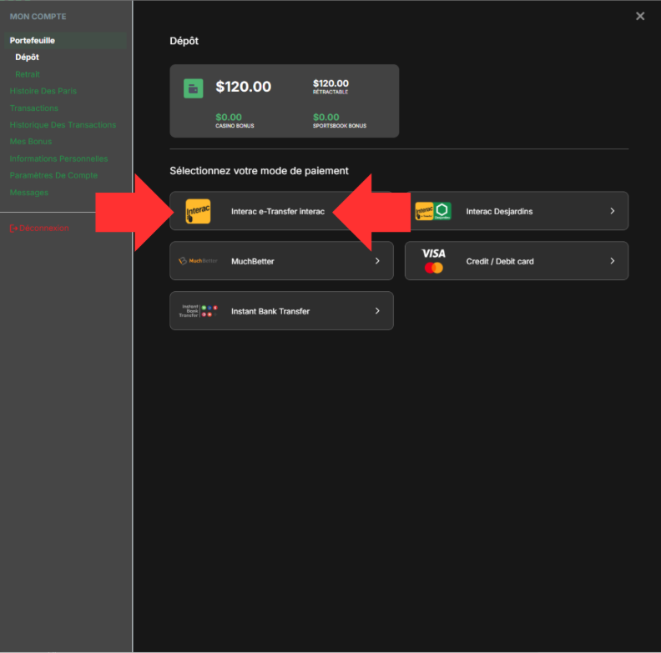This screenshot has width=661, height=653.
Task: Click Déconnexion to log out
Action: coord(39,229)
